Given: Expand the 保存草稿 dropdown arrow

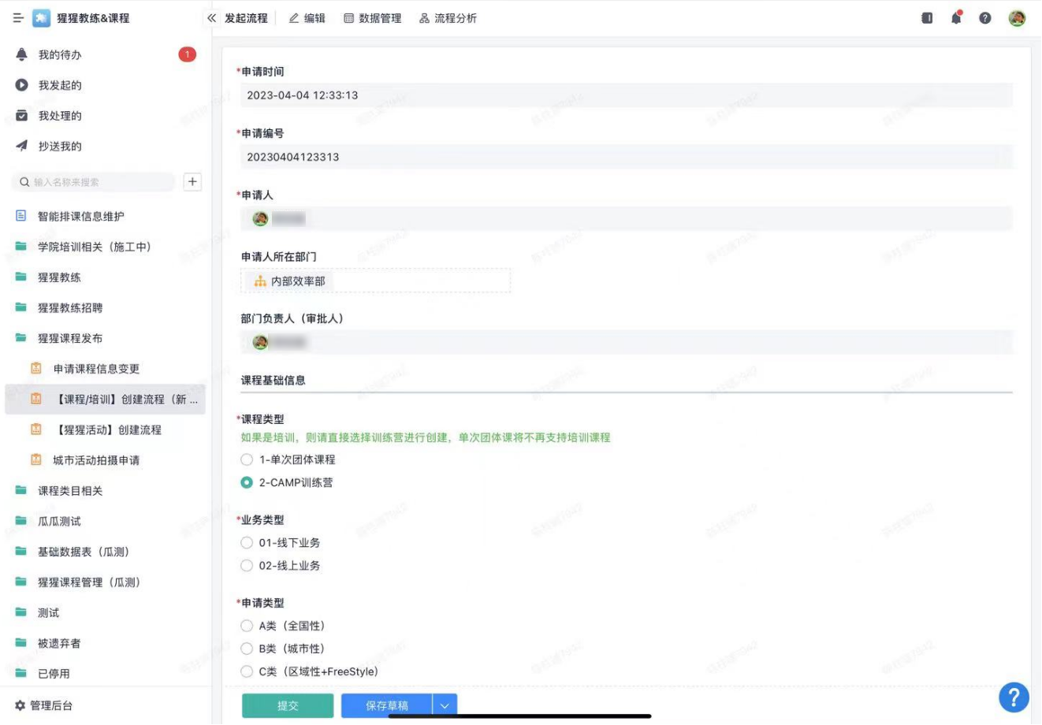Looking at the screenshot, I should tap(445, 706).
